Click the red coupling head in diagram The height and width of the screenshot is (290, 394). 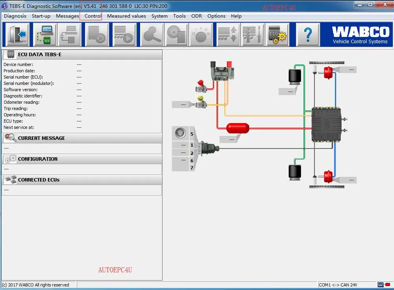[x=202, y=86]
